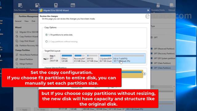This screenshot has height=111, width=197.
Task: Click the Copy Disk Wizard label
Action: pyautogui.click(x=27, y=41)
